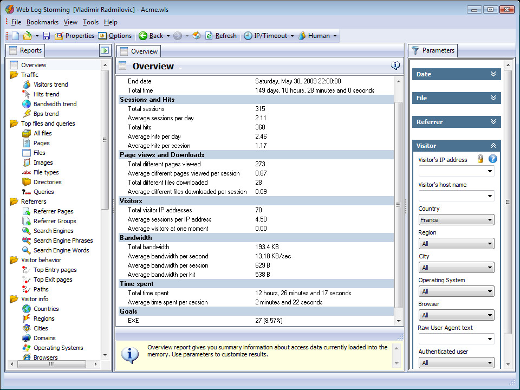Open the File menu
Screen dimensions: 520x390
16,22
